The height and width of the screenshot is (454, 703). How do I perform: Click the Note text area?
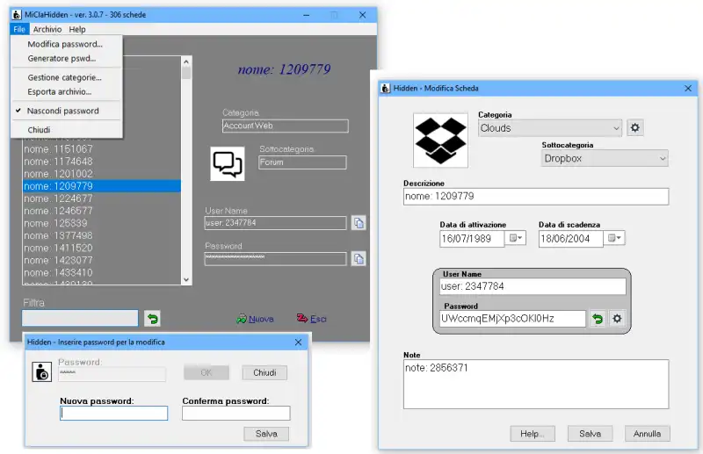[536, 384]
